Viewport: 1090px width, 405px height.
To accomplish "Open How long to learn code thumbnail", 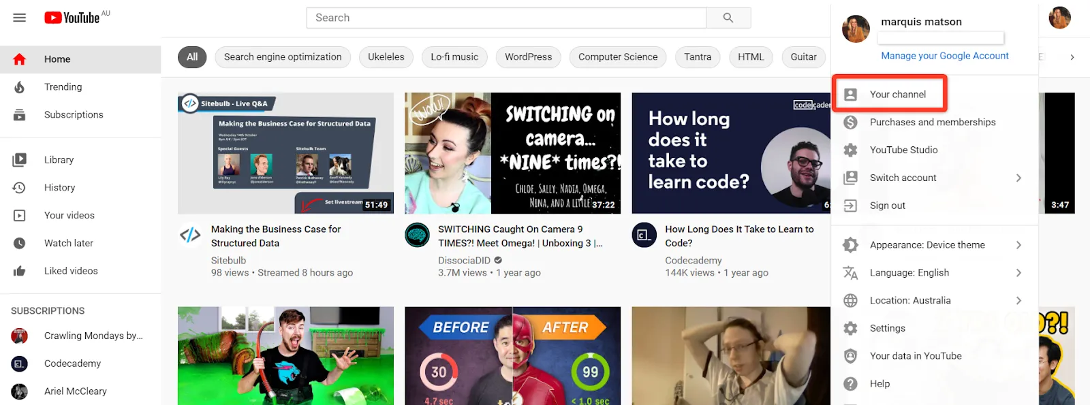I will coord(731,153).
